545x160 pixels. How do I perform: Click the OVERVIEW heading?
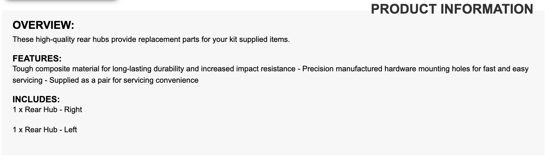click(x=43, y=25)
